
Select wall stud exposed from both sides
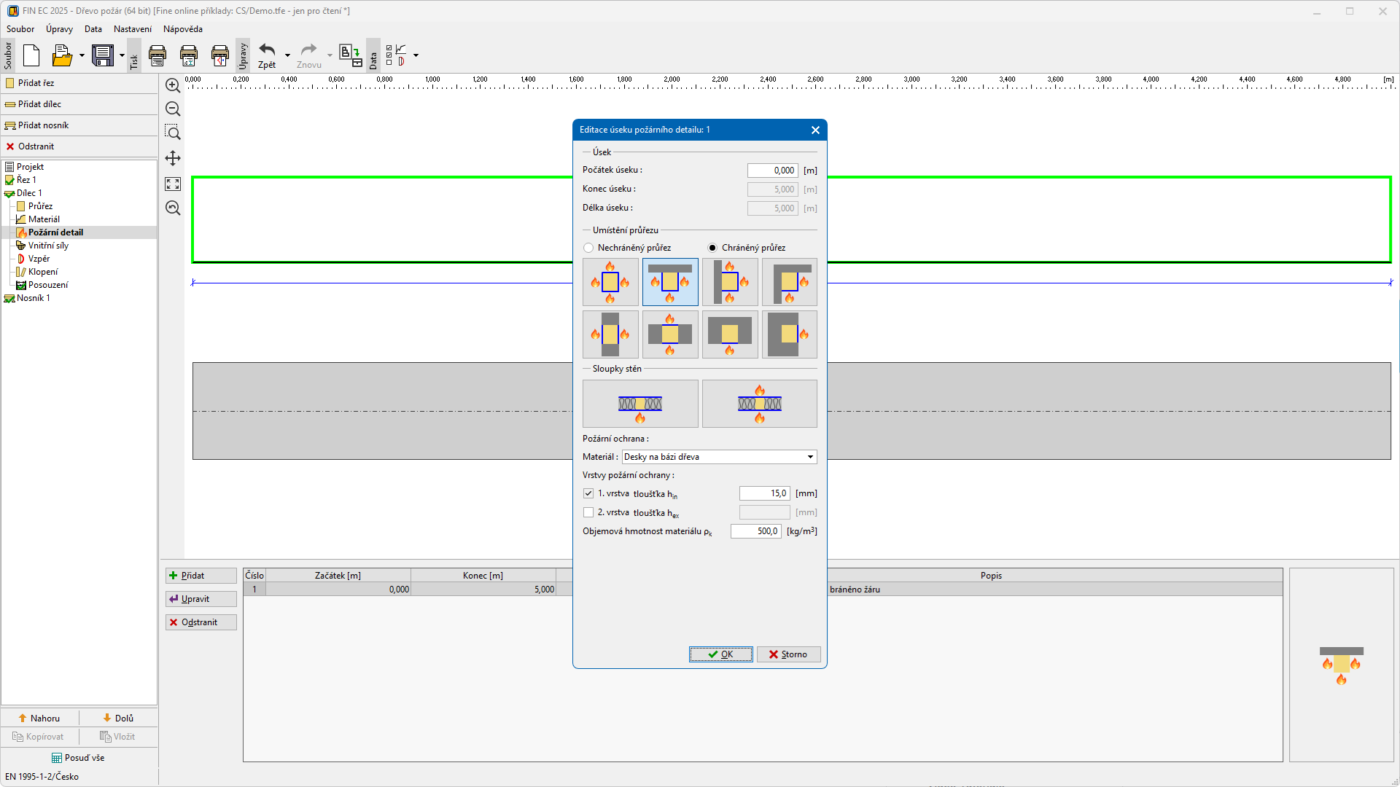tap(759, 403)
